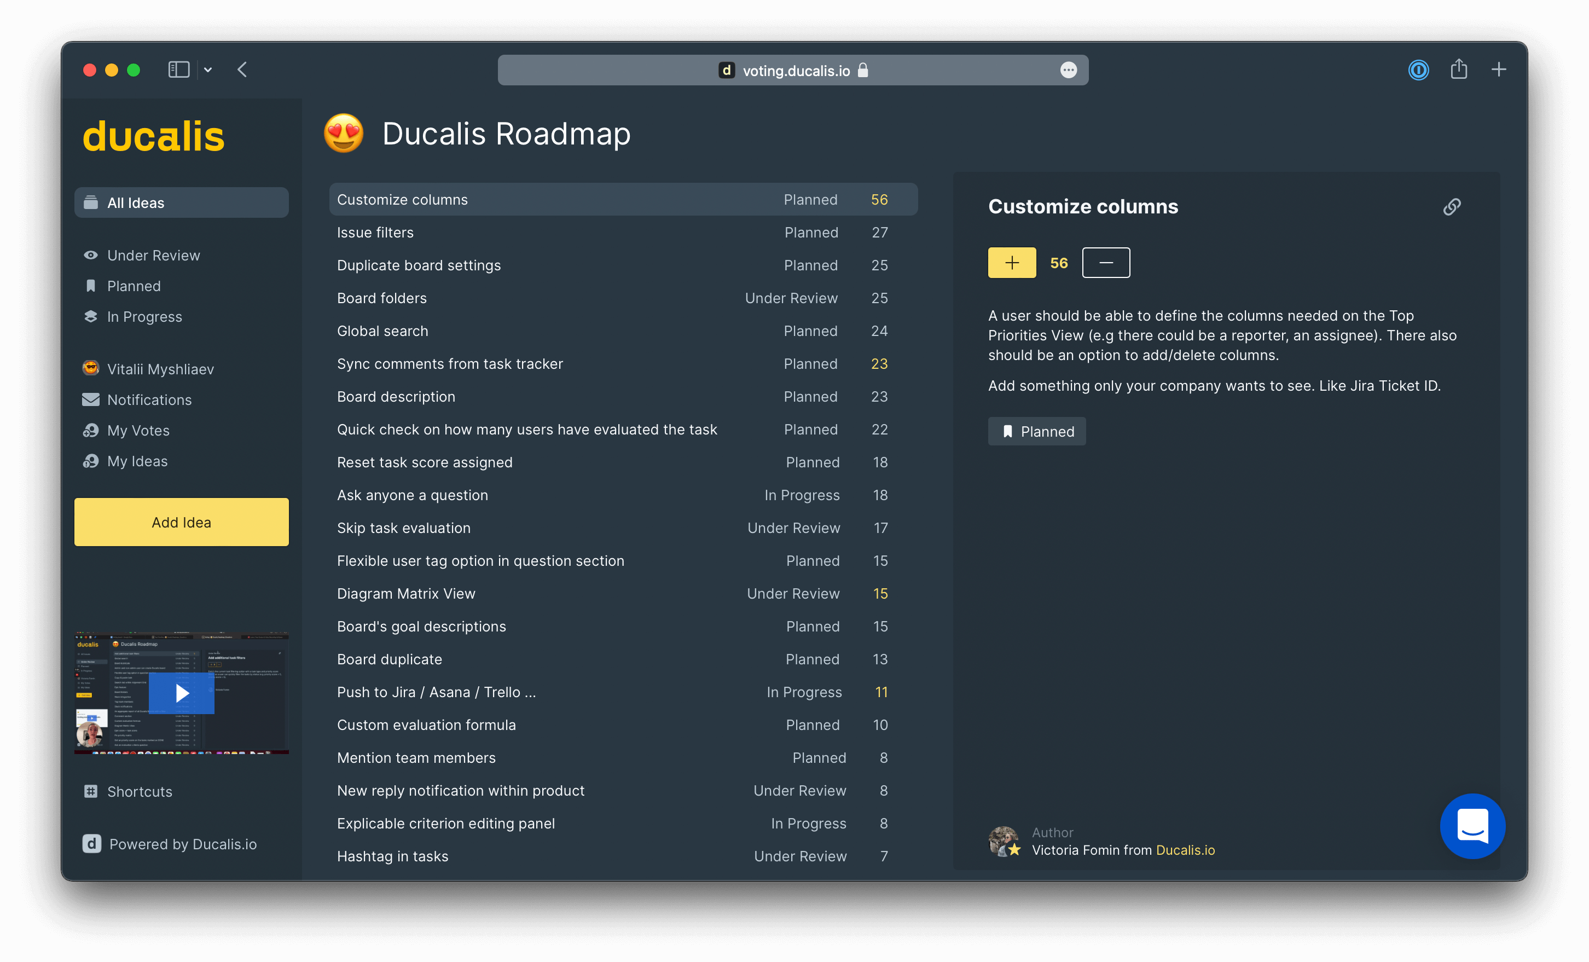Image resolution: width=1589 pixels, height=962 pixels.
Task: Open the browser Share icon
Action: 1459,69
